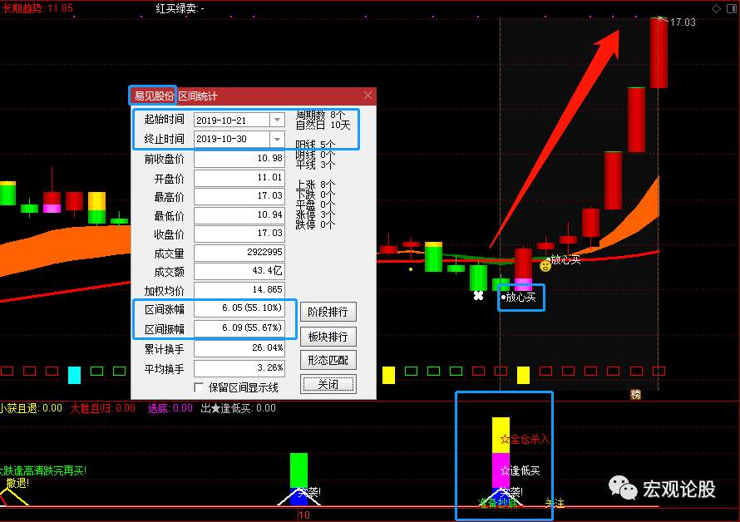Click the 小获且退: 0.00 indicator label
The height and width of the screenshot is (522, 740).
coord(31,408)
